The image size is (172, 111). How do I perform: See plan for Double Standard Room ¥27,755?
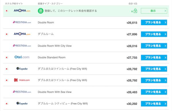pyautogui.click(x=154, y=58)
